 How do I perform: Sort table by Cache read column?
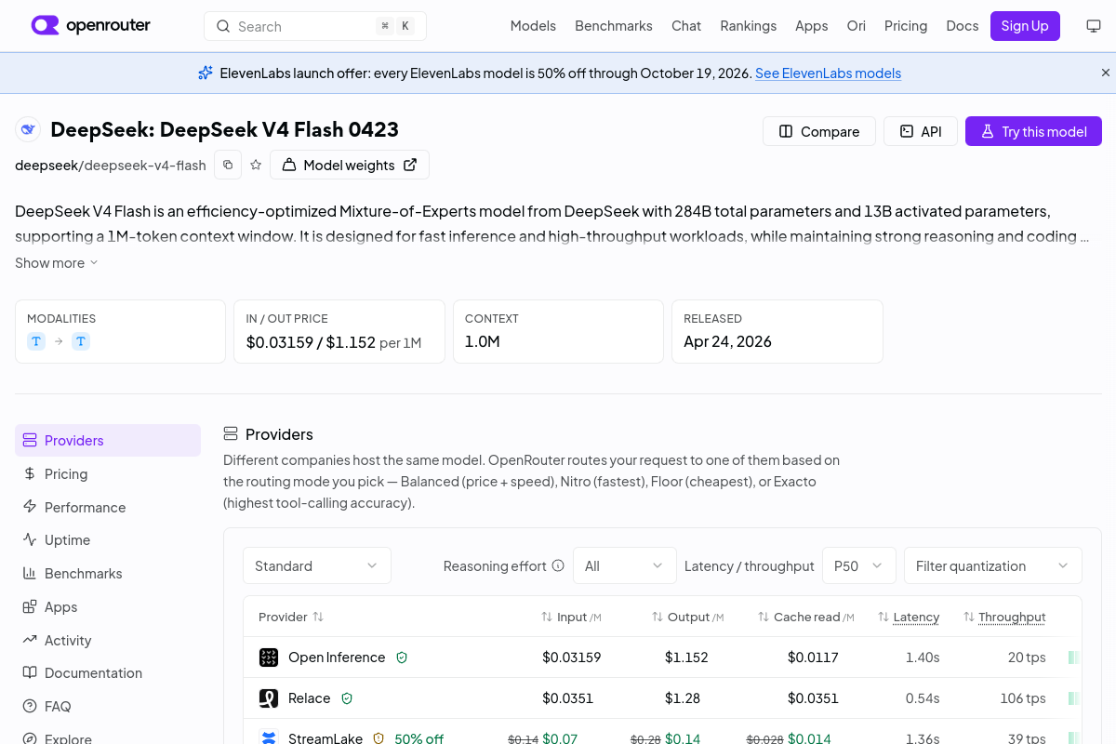805,617
